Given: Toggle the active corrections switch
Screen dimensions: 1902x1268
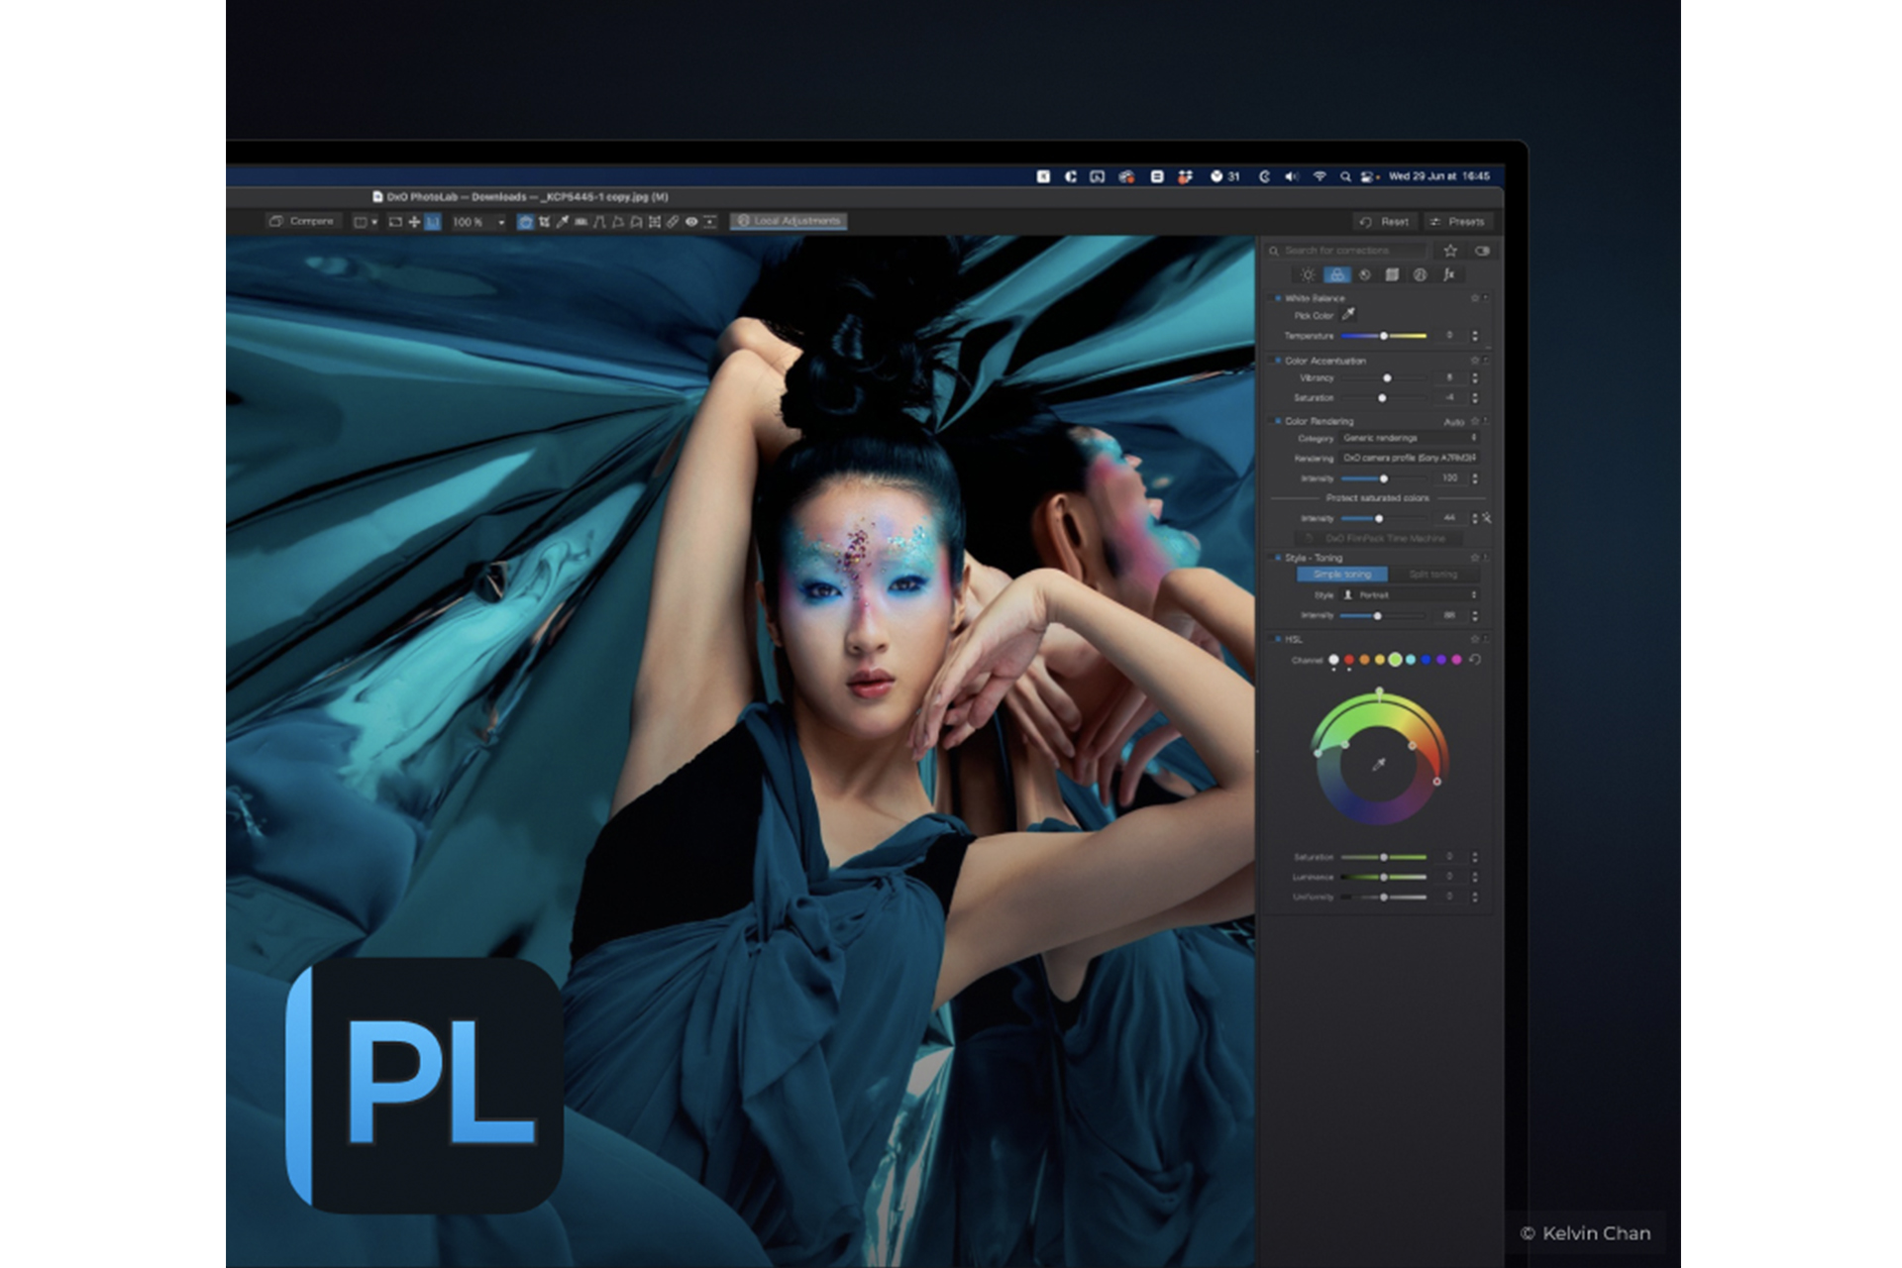Looking at the screenshot, I should pyautogui.click(x=1482, y=251).
